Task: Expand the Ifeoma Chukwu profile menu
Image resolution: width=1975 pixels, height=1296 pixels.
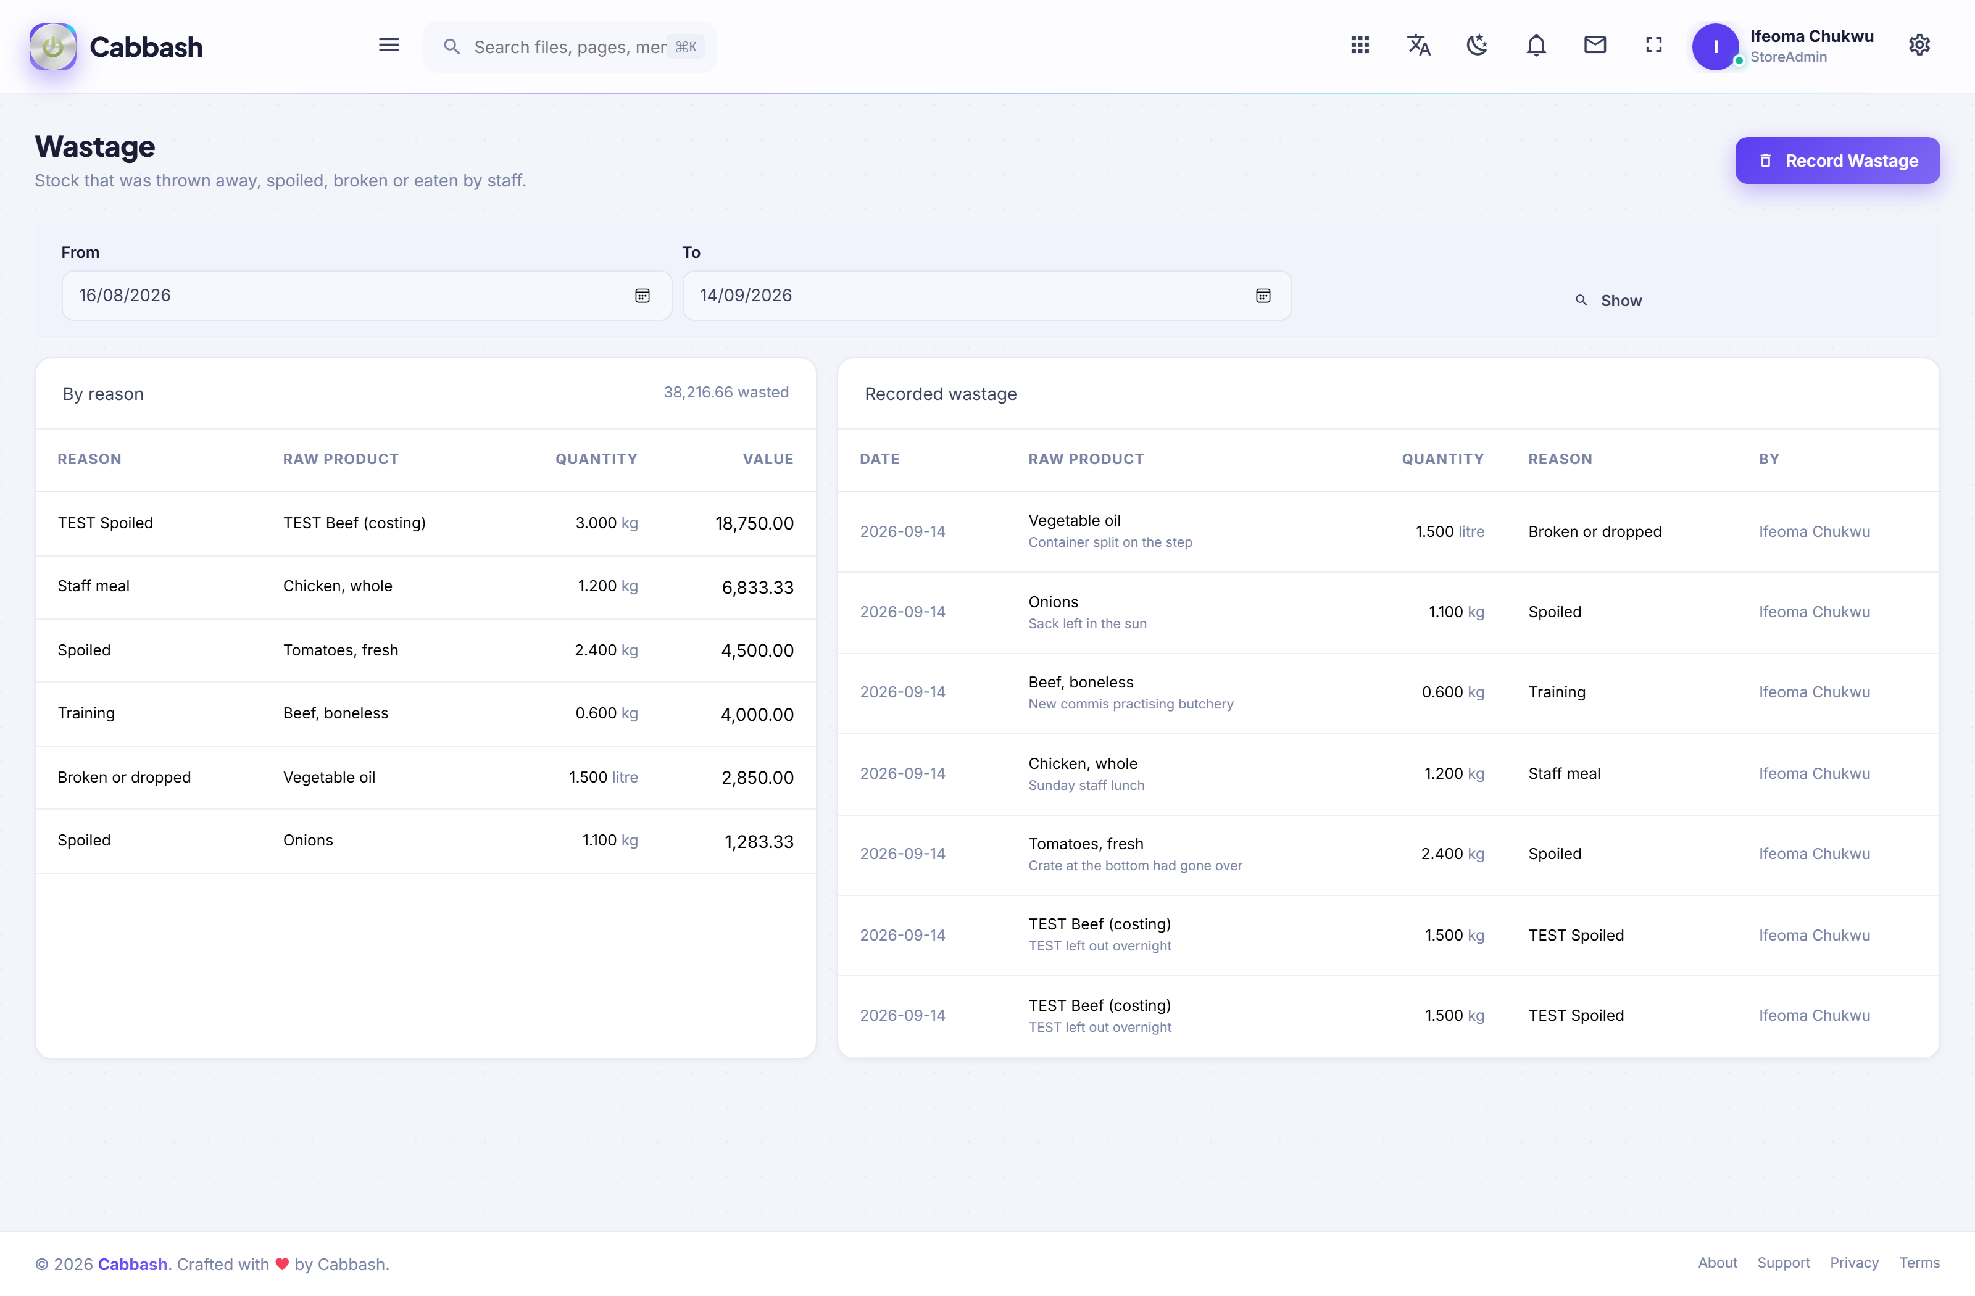Action: pyautogui.click(x=1784, y=46)
